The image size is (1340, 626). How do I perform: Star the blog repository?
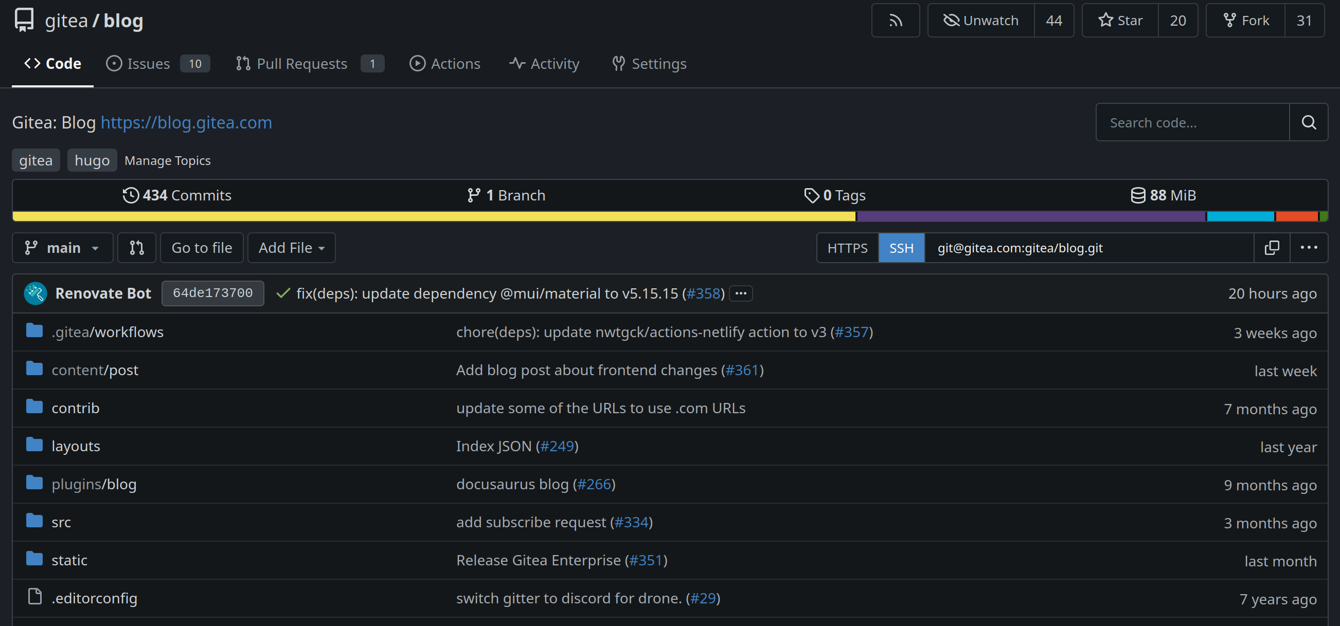1120,20
